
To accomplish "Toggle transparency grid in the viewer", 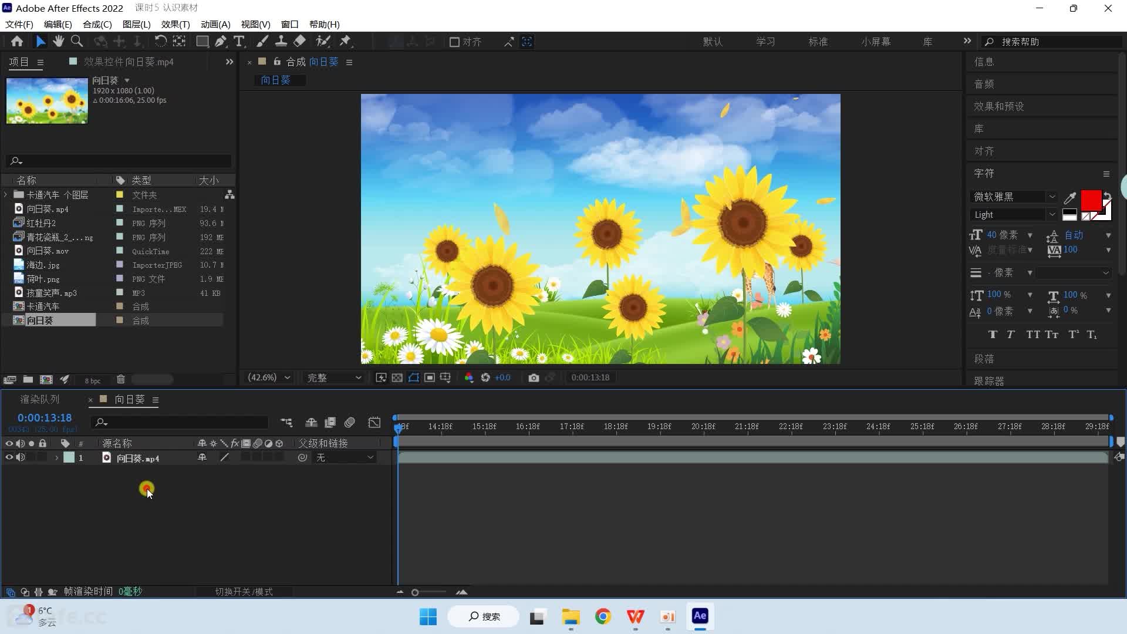I will click(397, 377).
